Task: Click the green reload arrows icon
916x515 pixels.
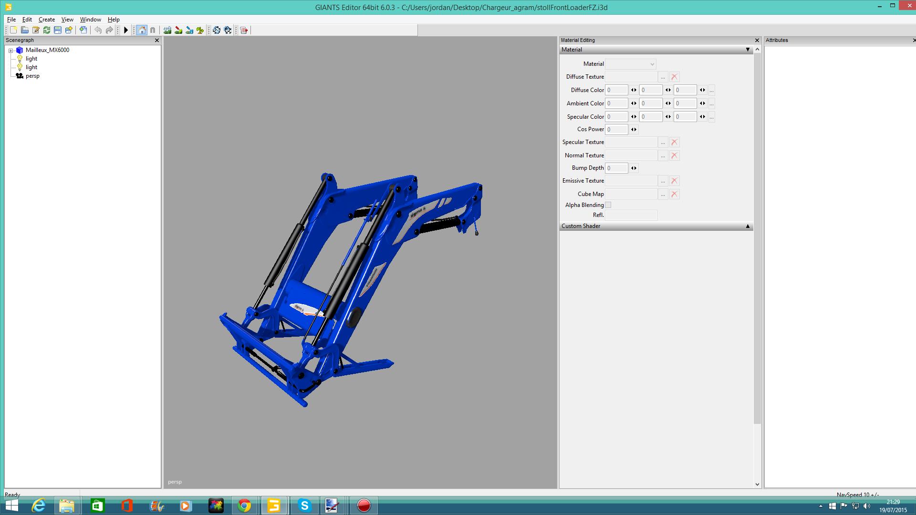Action: (47, 30)
